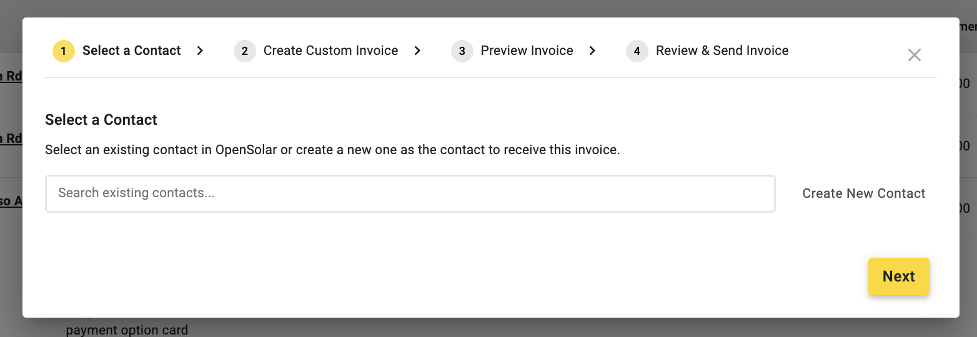The height and width of the screenshot is (337, 977).
Task: Click the OpenSolar contact instruction text
Action: [x=332, y=150]
